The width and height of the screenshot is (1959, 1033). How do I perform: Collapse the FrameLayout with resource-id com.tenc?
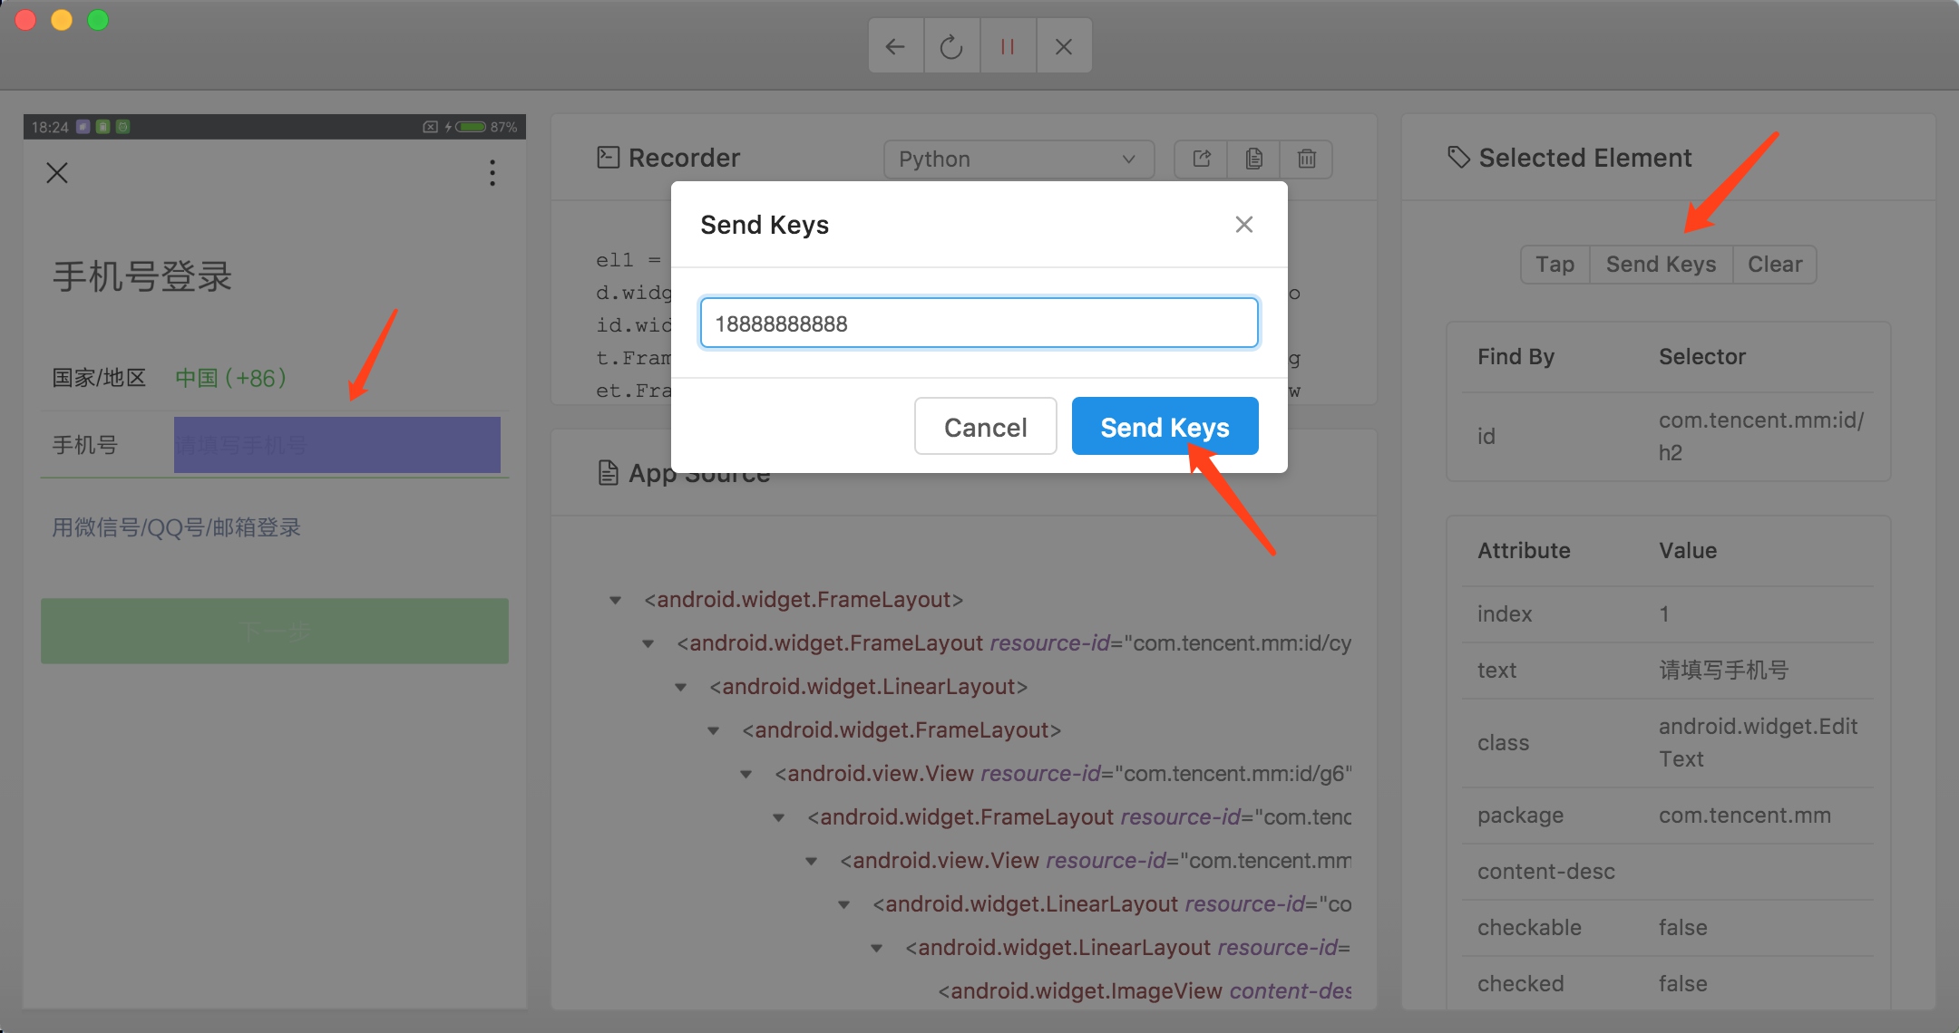pos(779,817)
